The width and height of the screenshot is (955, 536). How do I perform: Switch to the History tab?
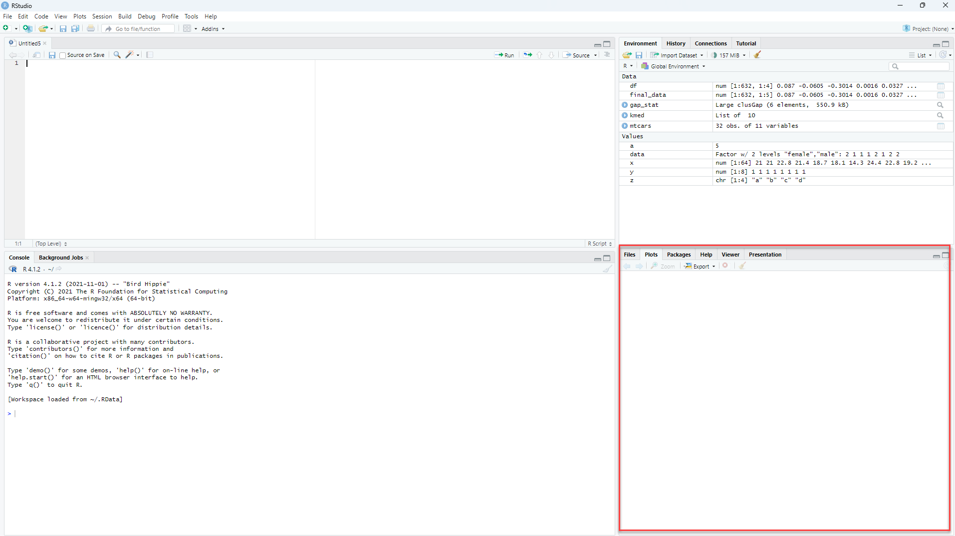(676, 43)
